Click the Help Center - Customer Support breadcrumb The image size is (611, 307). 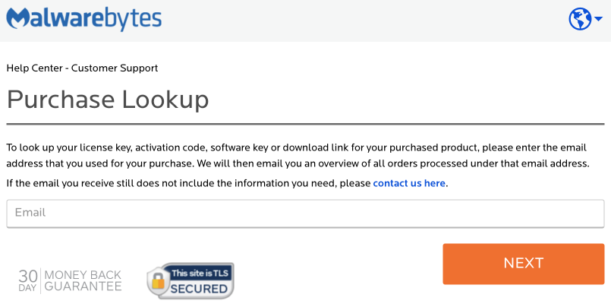coord(82,68)
